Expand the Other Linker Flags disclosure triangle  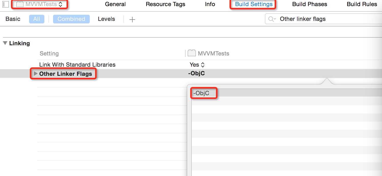35,74
